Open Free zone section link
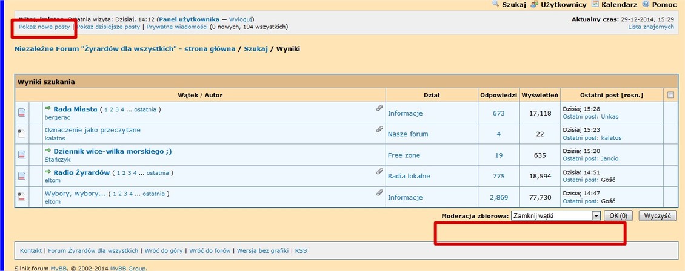 [x=404, y=155]
